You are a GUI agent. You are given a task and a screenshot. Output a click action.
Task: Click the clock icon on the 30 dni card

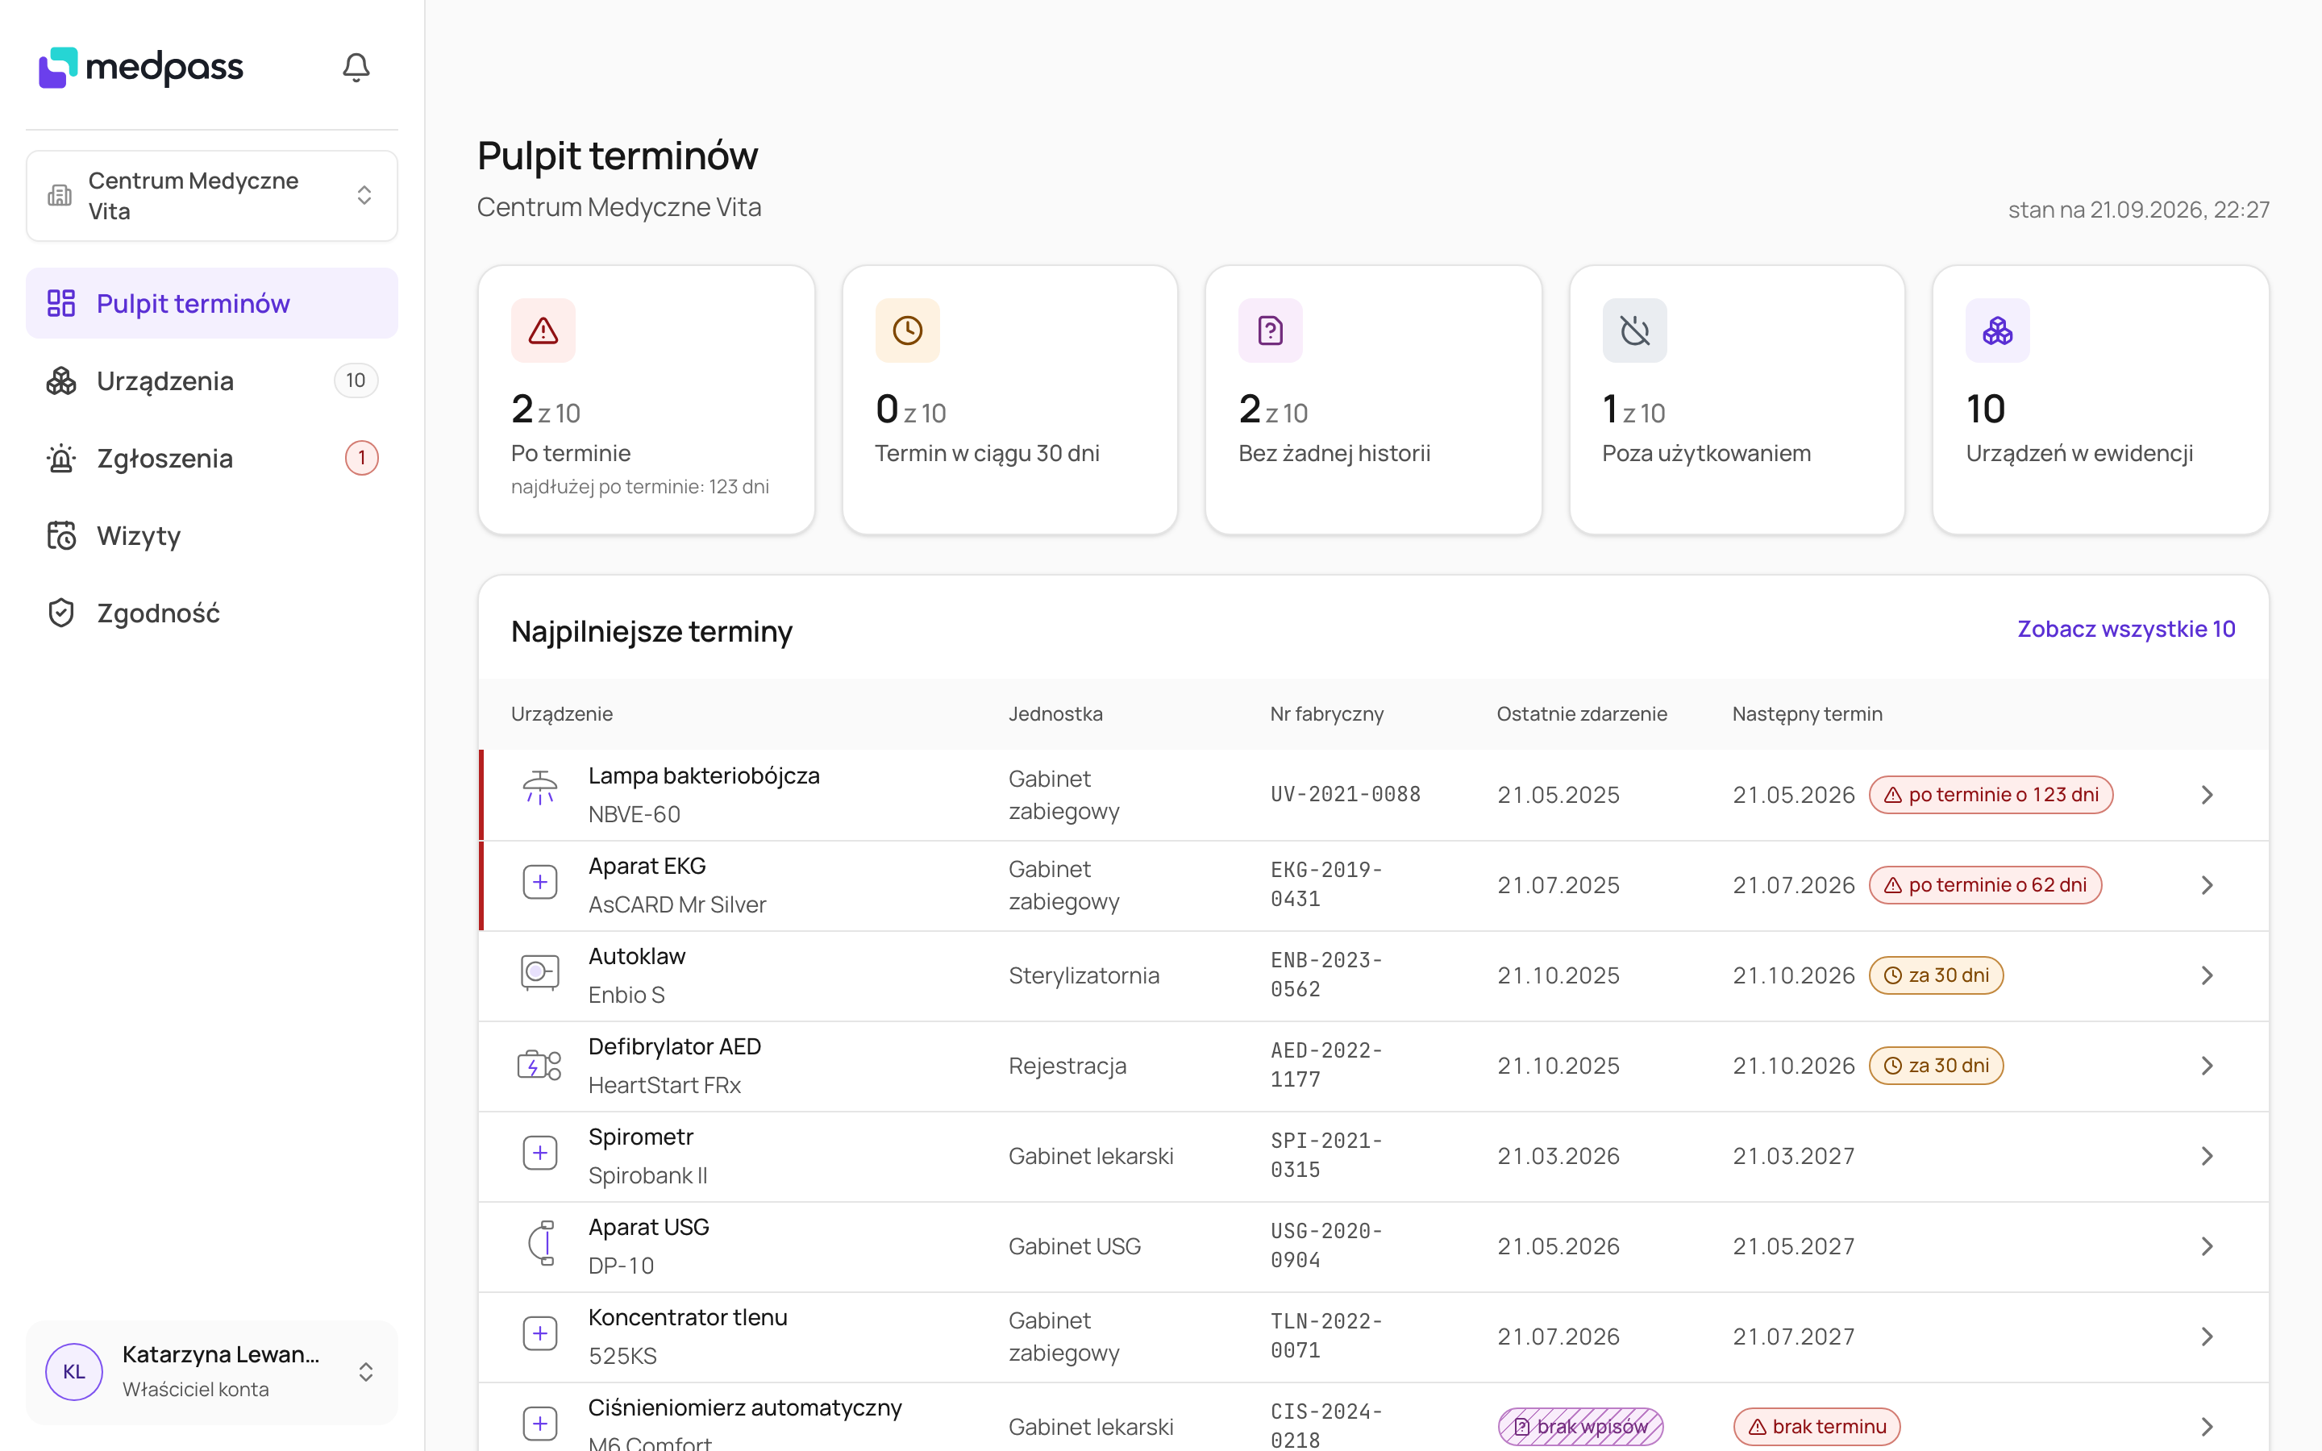pos(908,331)
